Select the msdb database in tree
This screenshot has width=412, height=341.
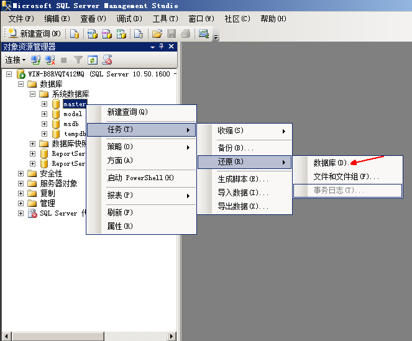(x=71, y=124)
